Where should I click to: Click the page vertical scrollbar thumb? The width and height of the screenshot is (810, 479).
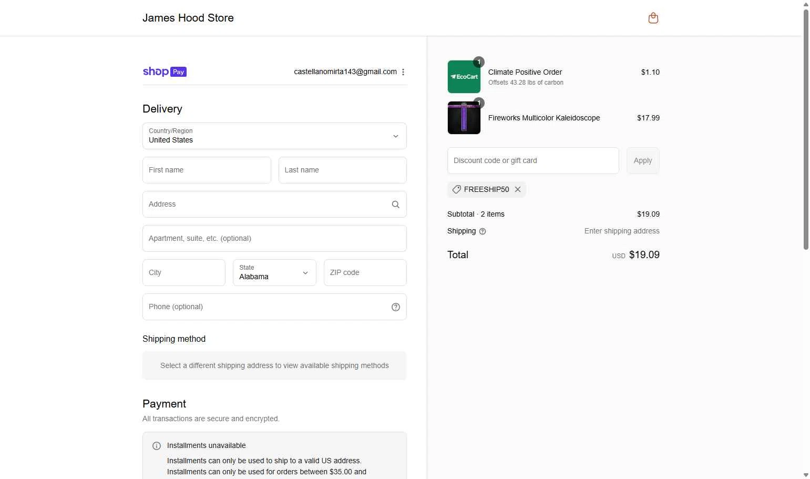click(806, 129)
